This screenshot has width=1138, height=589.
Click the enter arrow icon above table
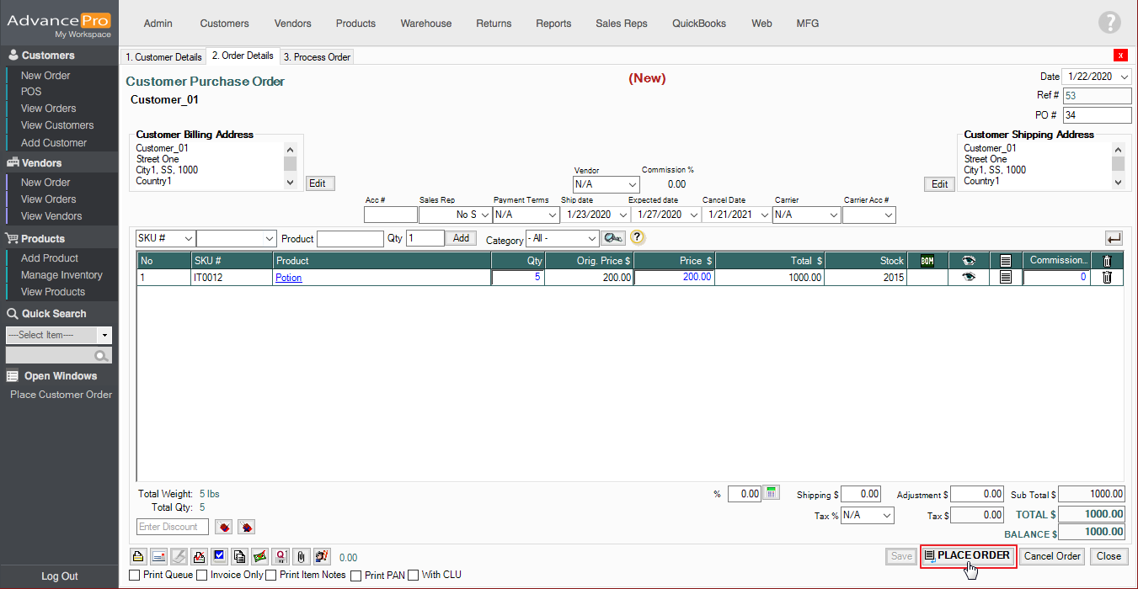(1114, 239)
